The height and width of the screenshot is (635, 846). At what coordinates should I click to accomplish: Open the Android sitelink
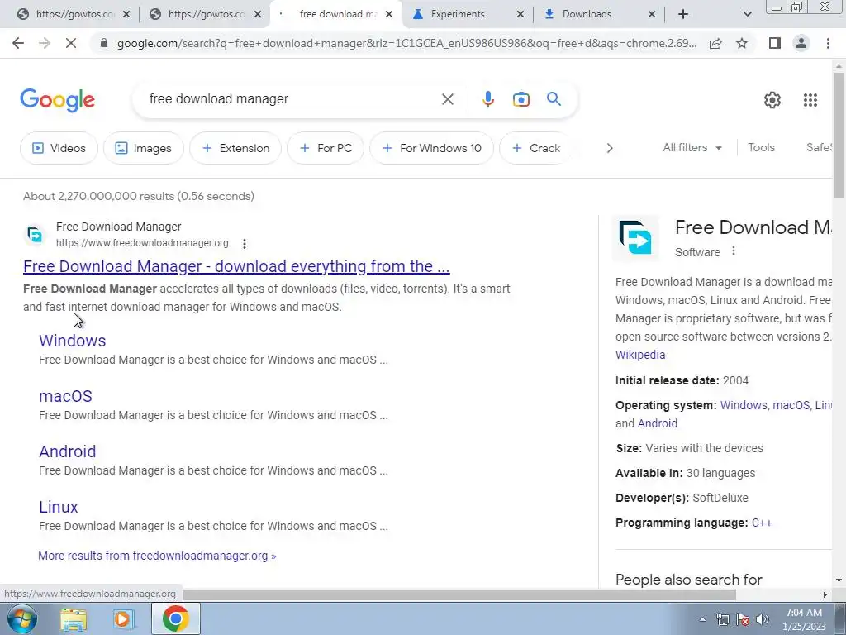tap(68, 451)
